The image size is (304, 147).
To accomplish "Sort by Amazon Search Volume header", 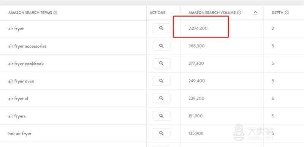I will point(212,13).
